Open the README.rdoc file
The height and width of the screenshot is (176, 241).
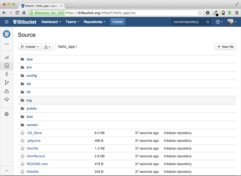coord(37,164)
